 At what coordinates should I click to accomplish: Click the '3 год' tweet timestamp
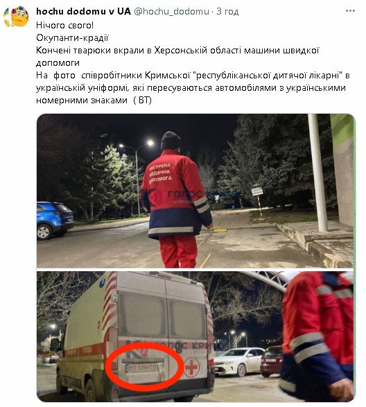[x=227, y=11]
